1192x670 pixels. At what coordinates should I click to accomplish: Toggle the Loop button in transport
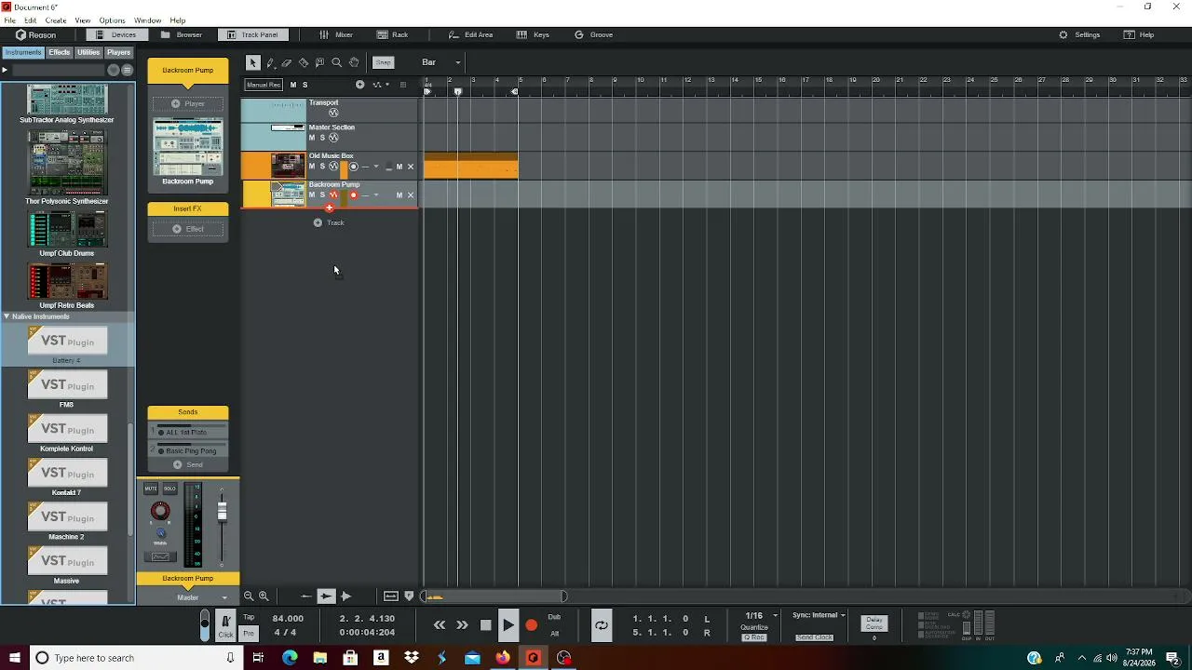coord(602,625)
